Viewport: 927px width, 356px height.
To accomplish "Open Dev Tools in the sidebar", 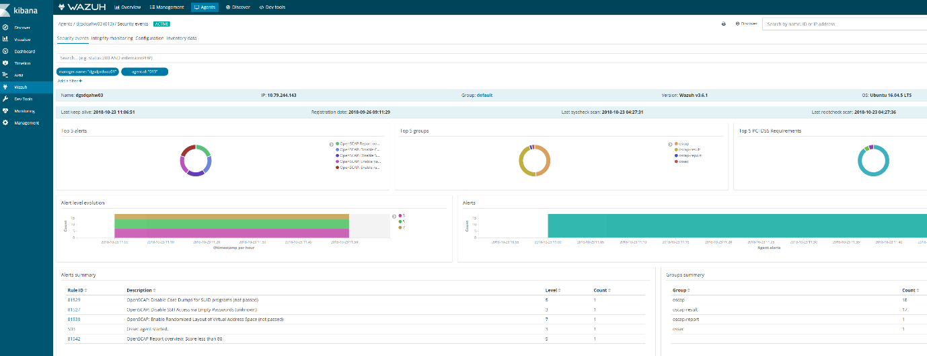I will pyautogui.click(x=24, y=99).
